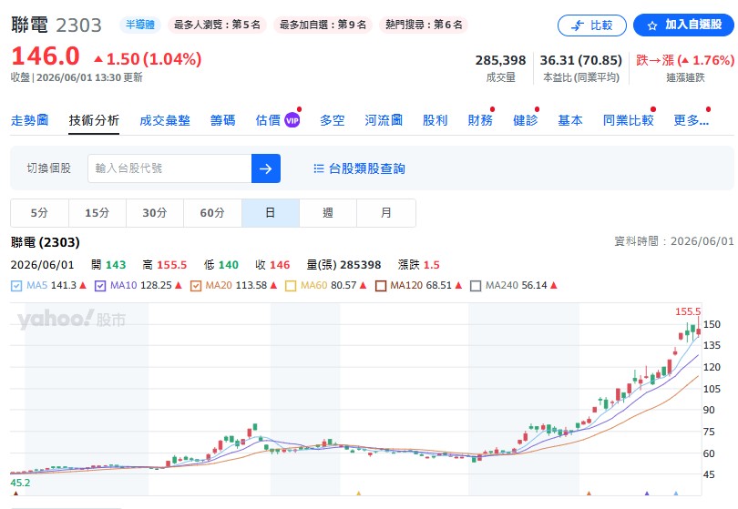Open the 財務 tab
Viewport: 738px width, 509px height.
pos(480,120)
